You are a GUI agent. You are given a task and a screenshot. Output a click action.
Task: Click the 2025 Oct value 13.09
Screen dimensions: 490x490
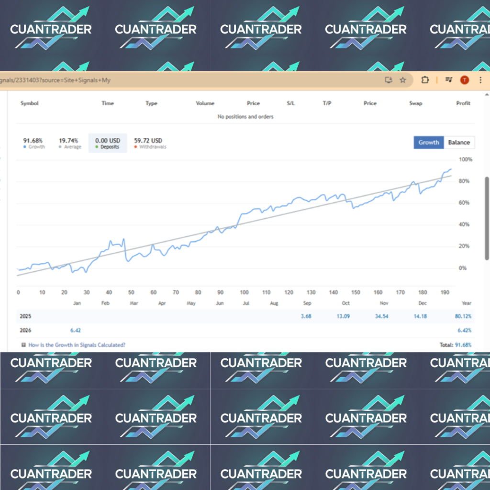tap(343, 316)
